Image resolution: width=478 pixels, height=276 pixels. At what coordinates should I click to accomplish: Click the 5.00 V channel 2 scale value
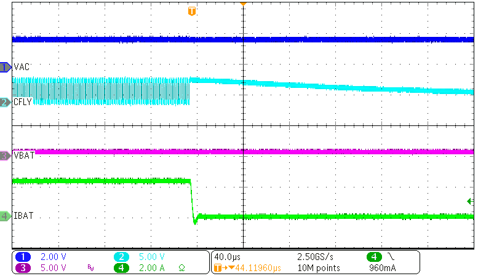(152, 257)
